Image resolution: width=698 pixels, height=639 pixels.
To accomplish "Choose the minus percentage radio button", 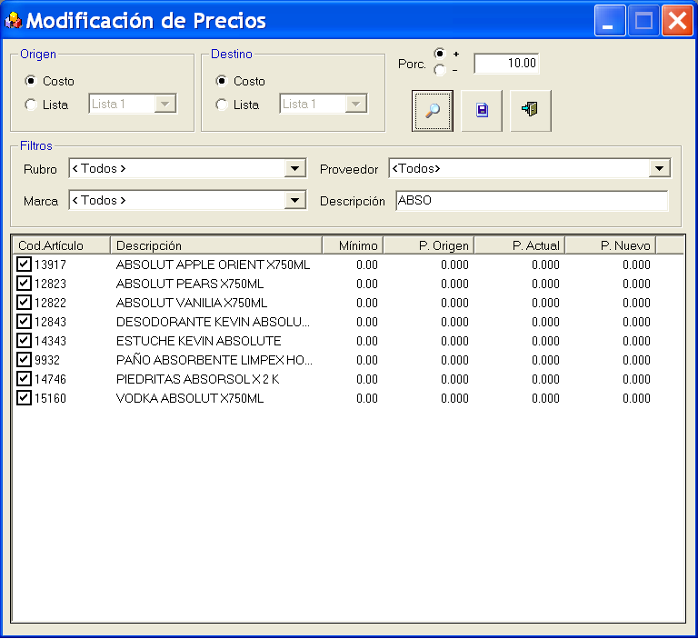I will tap(440, 70).
